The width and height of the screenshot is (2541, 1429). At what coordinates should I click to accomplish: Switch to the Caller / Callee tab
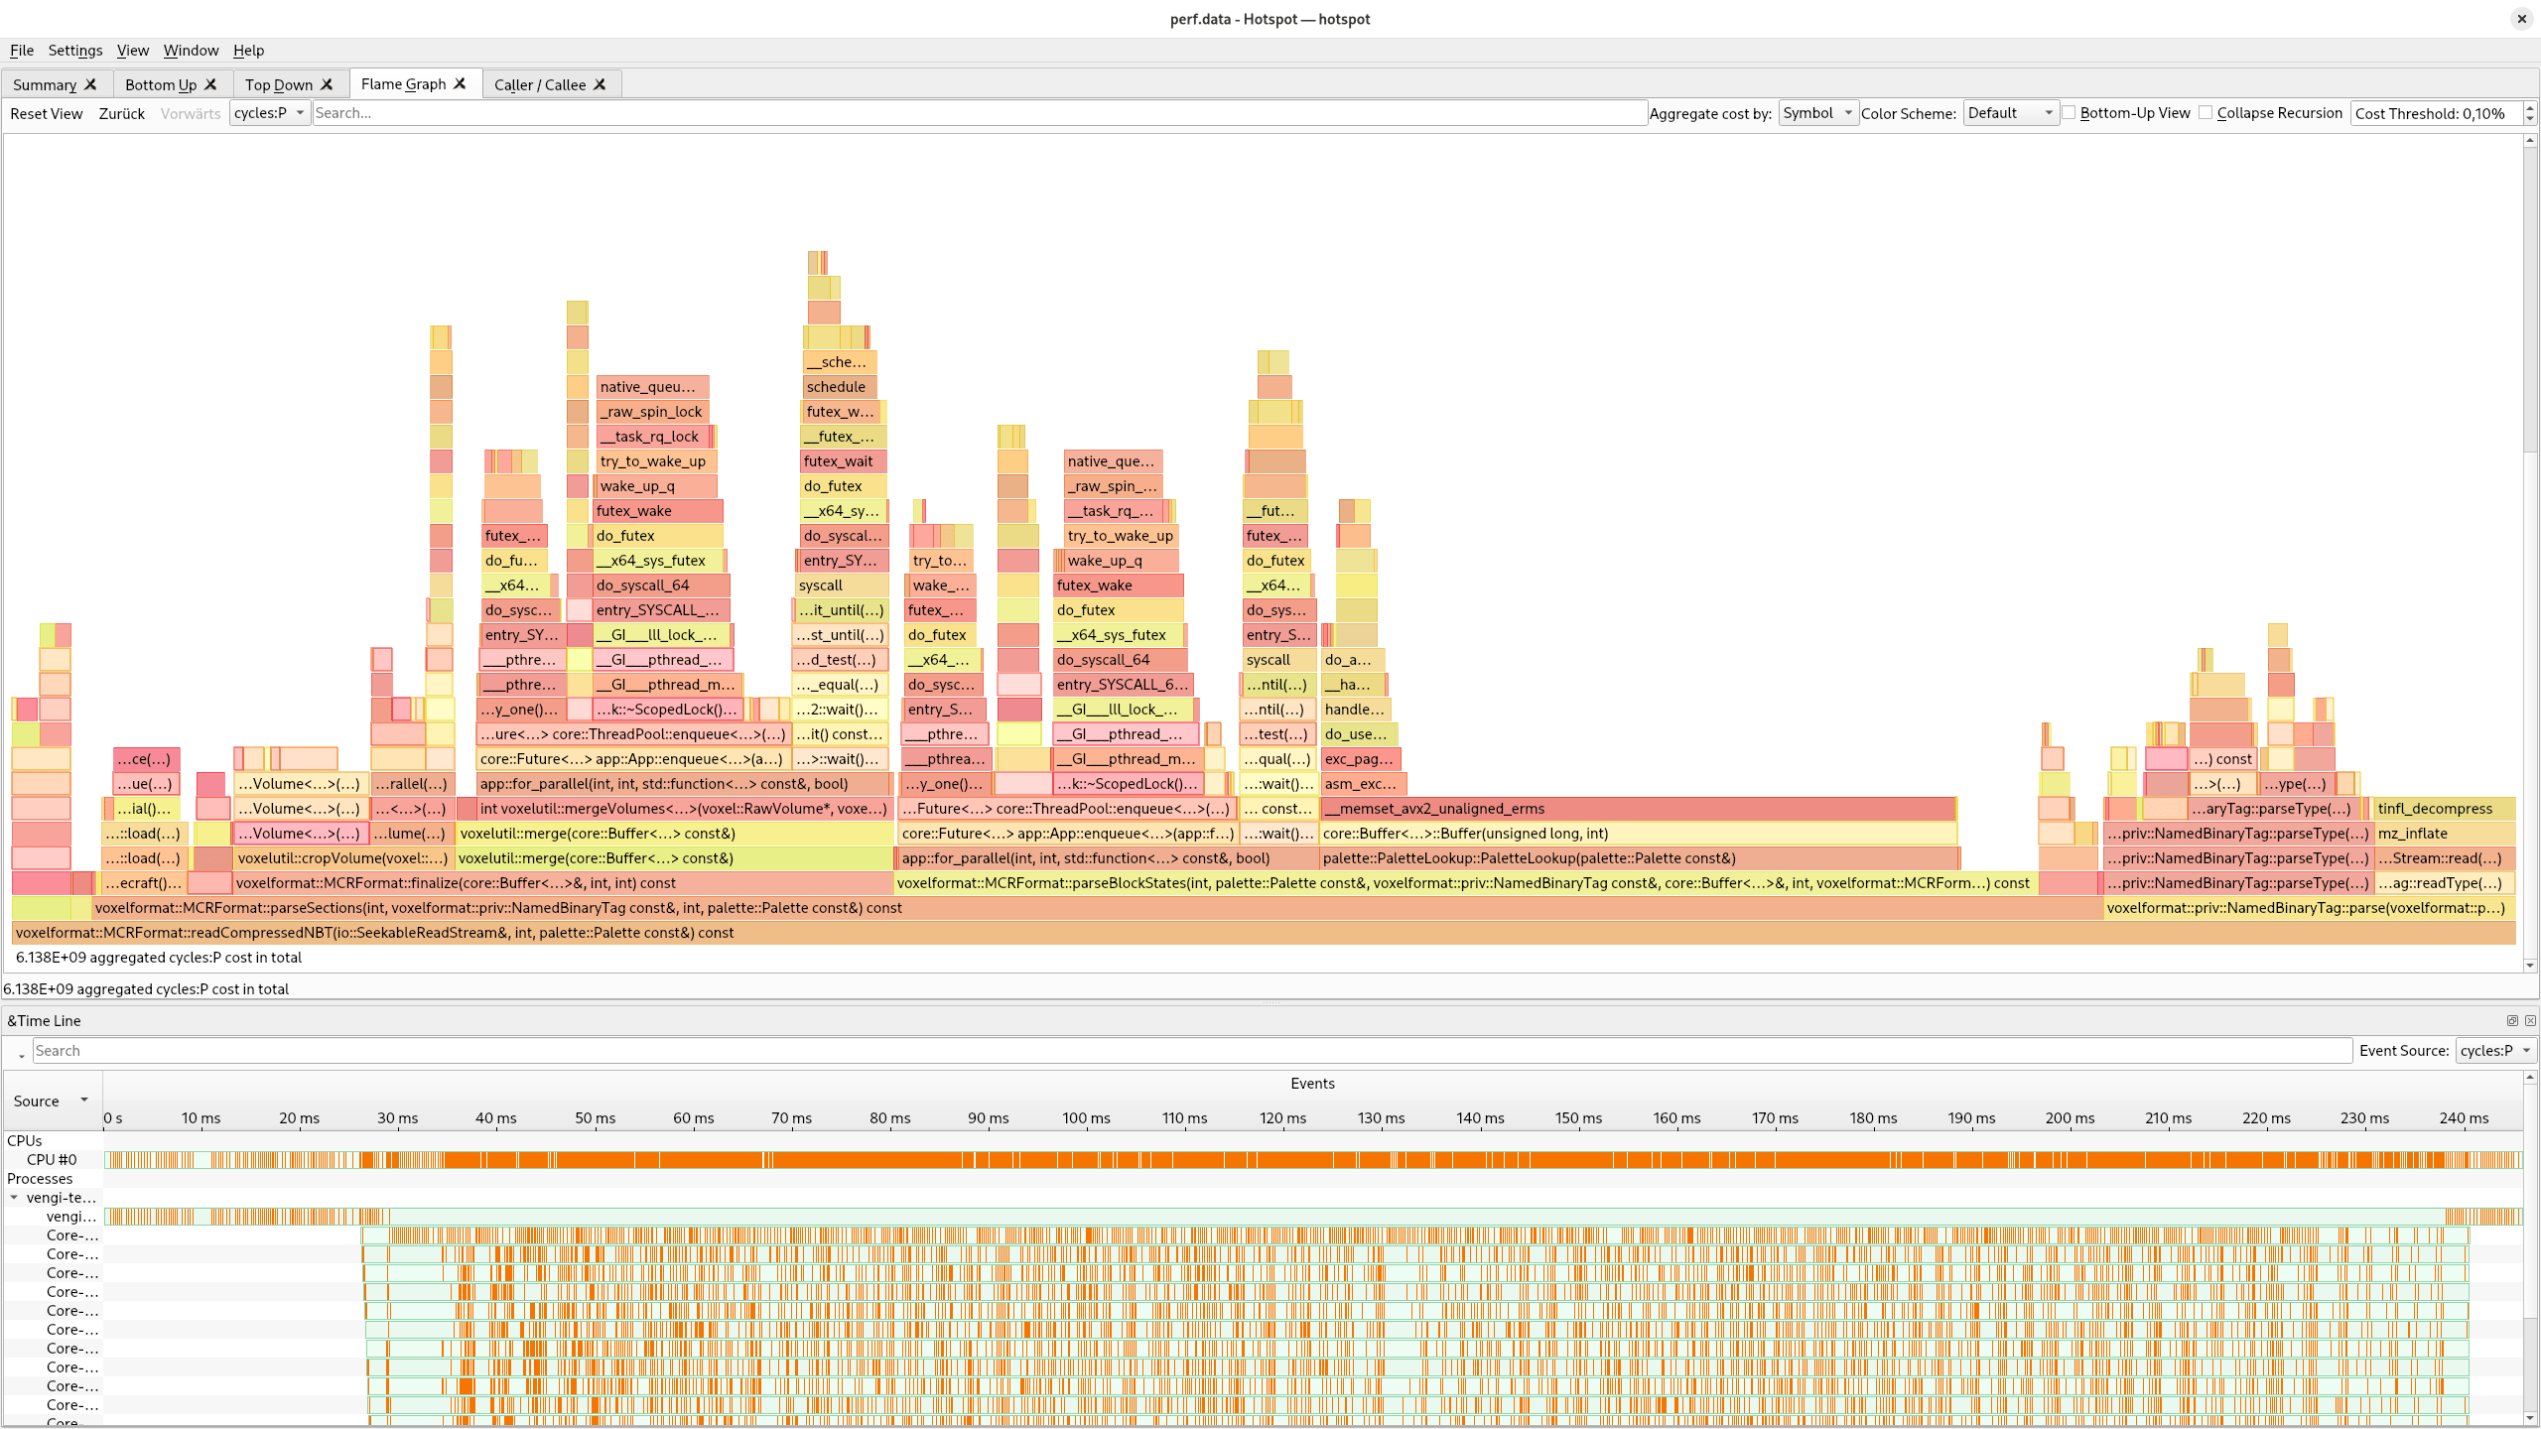click(540, 84)
